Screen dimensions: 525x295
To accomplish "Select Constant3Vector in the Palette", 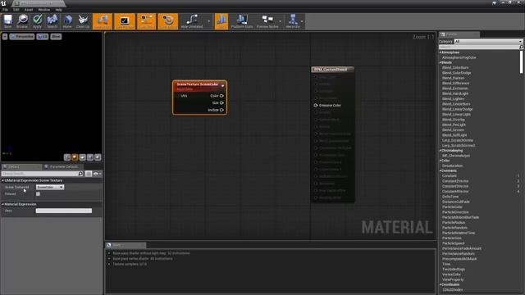I will coord(455,186).
